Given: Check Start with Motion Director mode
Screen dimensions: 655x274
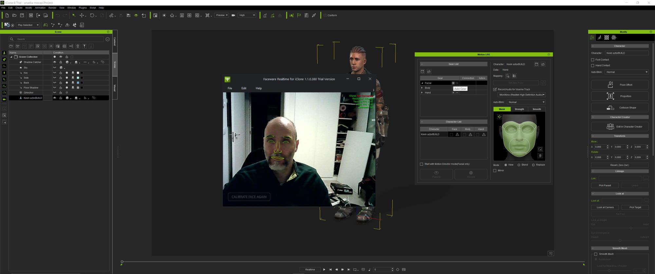Looking at the screenshot, I should click(421, 164).
